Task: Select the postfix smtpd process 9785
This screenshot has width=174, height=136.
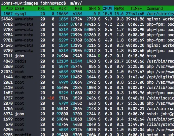Action: (87, 134)
